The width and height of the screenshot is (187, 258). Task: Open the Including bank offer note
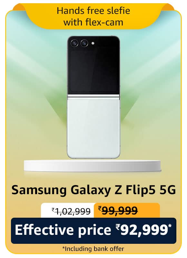click(x=93, y=249)
